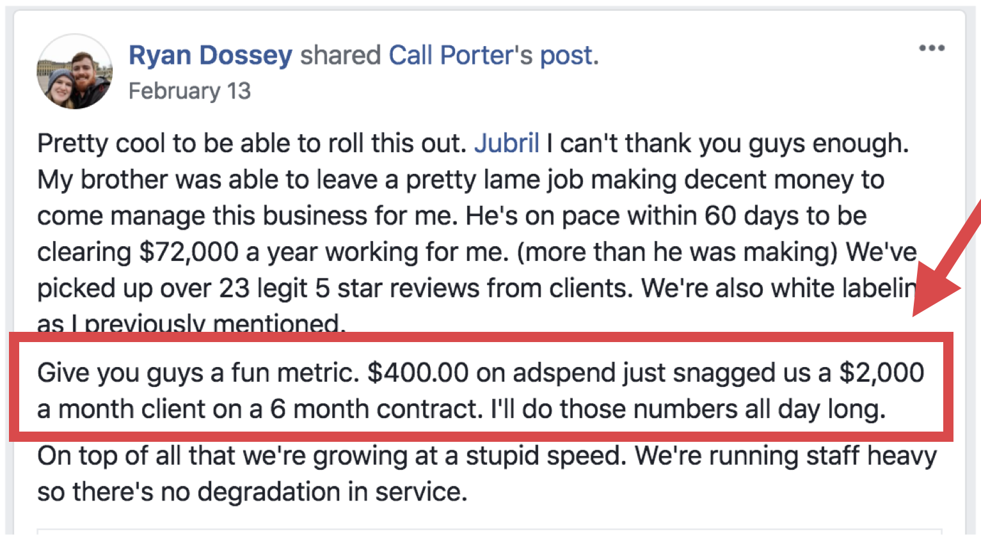Click the 'as I previously mentioned' line
Image resolution: width=981 pixels, height=539 pixels.
pos(191,323)
